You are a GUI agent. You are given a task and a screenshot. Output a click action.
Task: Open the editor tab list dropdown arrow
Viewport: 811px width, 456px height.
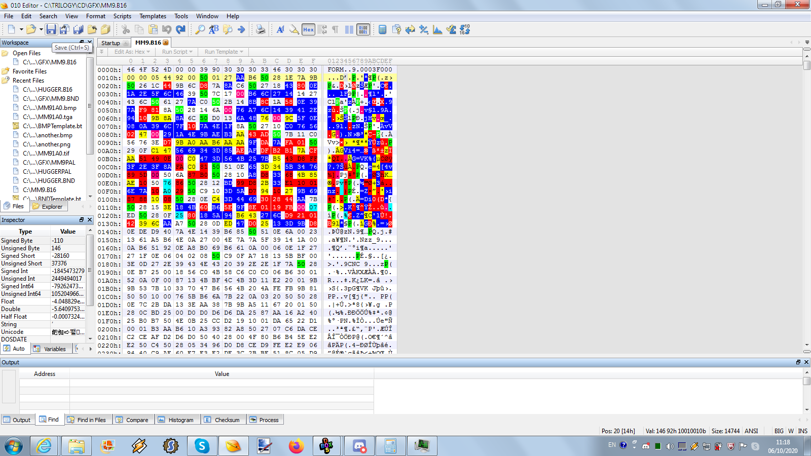(807, 43)
